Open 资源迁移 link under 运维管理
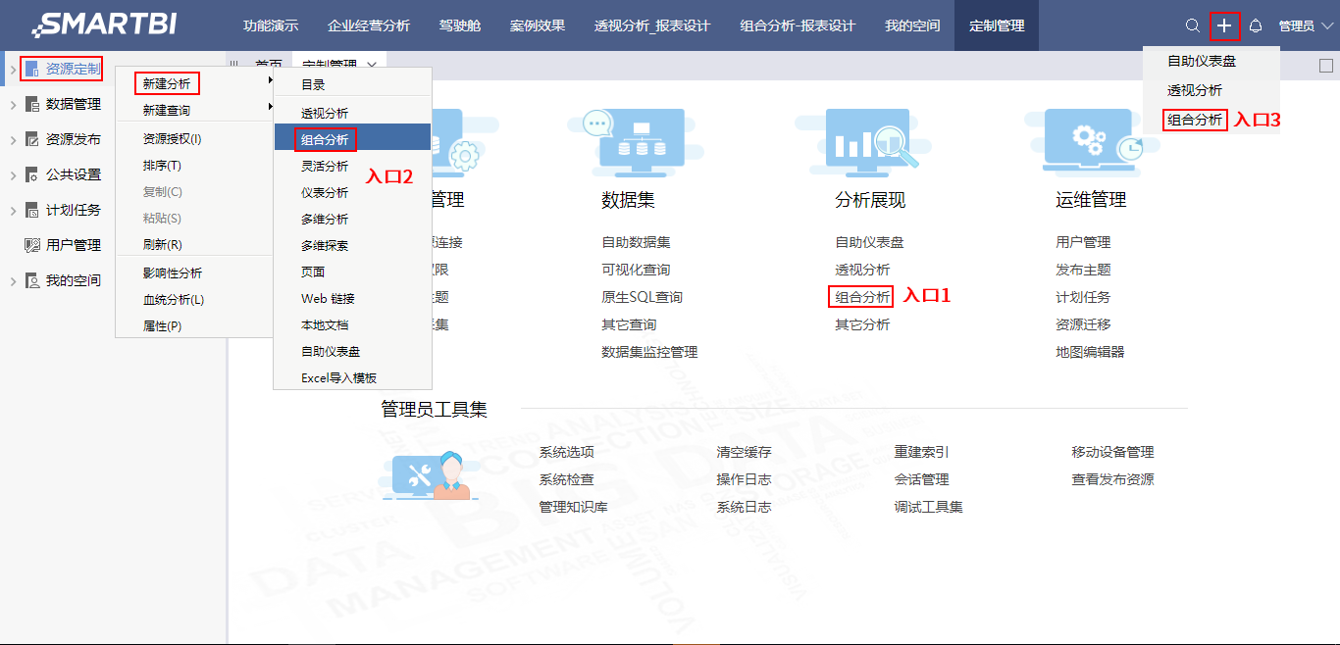The image size is (1340, 645). coord(1084,324)
